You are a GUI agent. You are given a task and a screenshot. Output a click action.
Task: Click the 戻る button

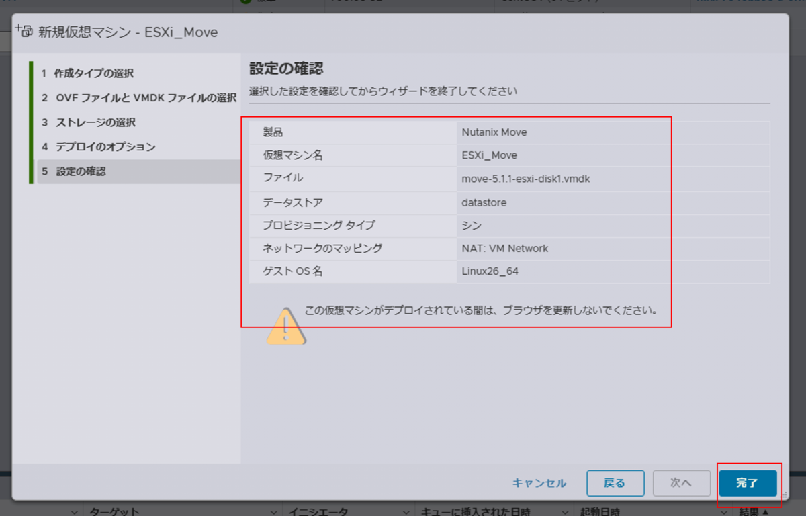(x=615, y=483)
